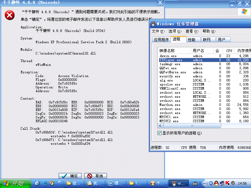
Task: Launch Windows Media Player from quick launch
Action: coord(51,183)
